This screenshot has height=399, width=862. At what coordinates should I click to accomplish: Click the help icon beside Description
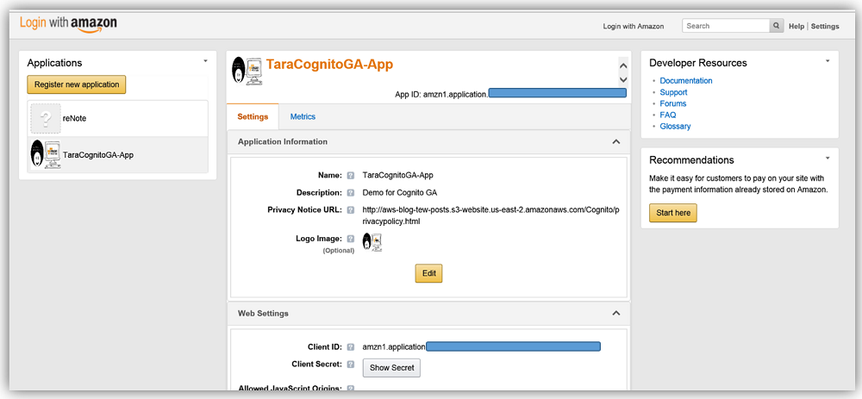(x=351, y=192)
